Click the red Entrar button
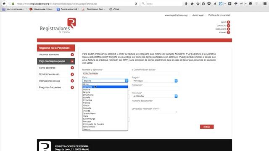 (207, 127)
